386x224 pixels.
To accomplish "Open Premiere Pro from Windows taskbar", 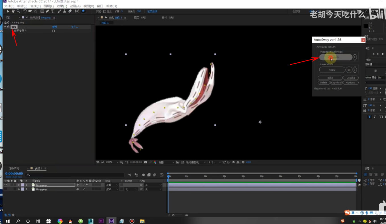I will point(101,221).
